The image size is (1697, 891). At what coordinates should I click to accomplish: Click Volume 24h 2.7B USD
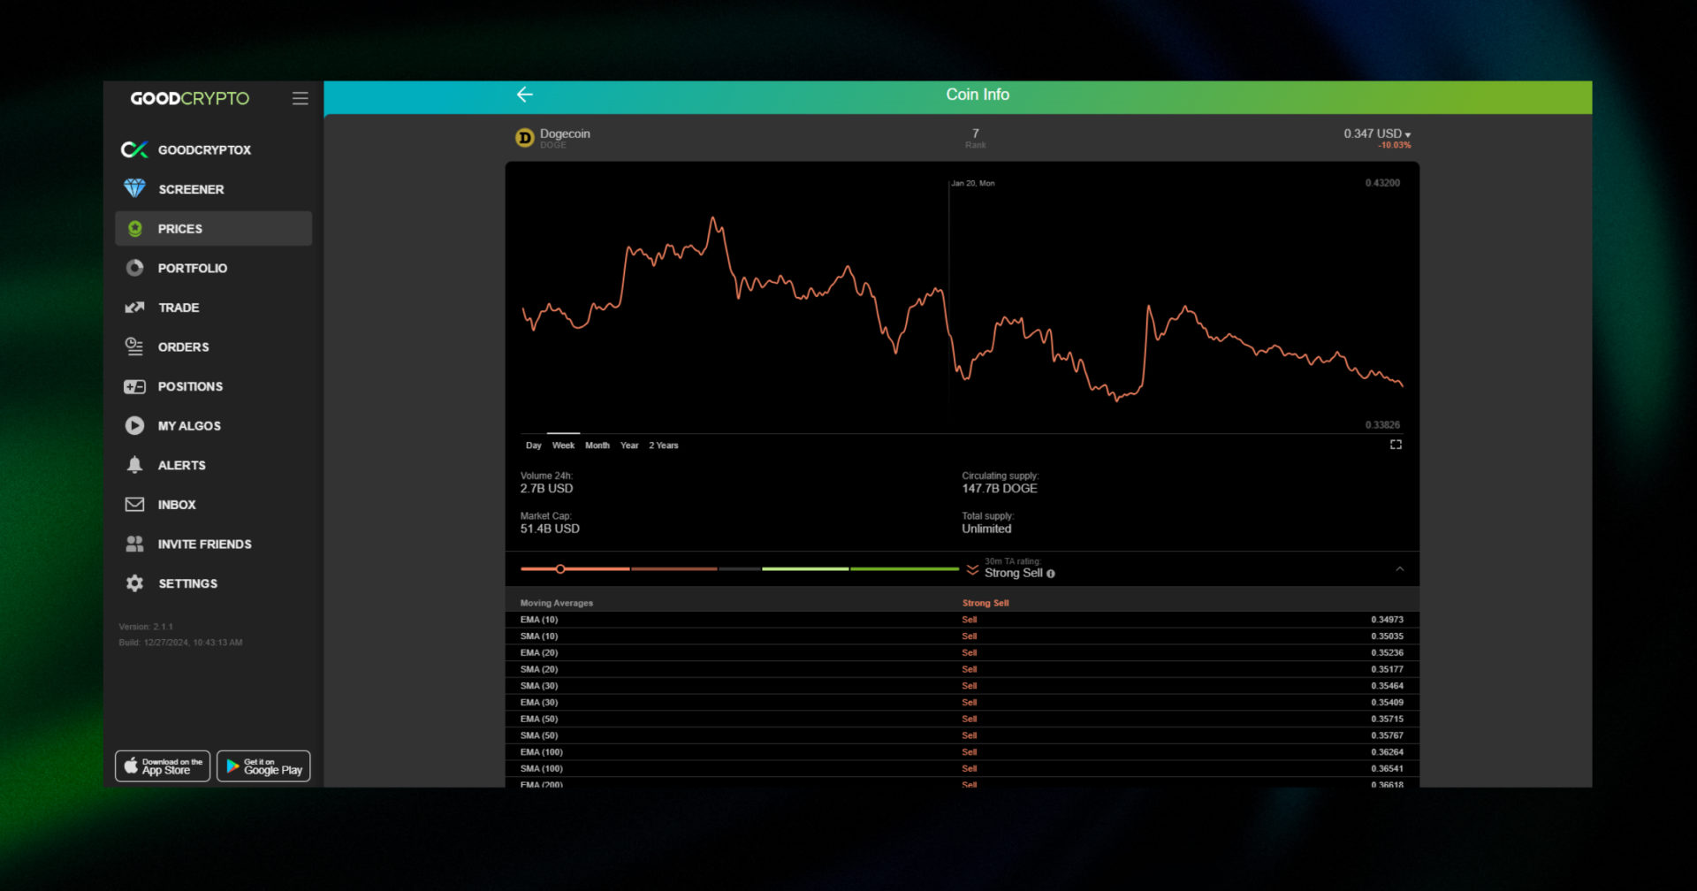(547, 483)
